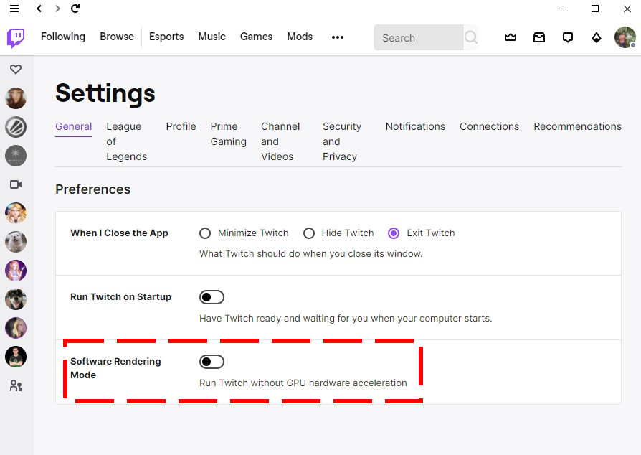
Task: Click the 'When I Close the App' label
Action: tap(119, 233)
